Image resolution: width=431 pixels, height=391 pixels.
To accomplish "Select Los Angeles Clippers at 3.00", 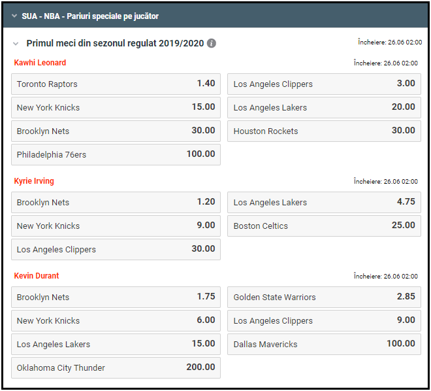I will [x=324, y=84].
